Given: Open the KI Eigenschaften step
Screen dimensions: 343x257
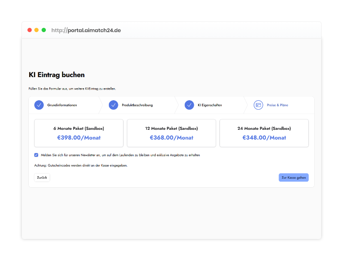Looking at the screenshot, I should (x=210, y=105).
